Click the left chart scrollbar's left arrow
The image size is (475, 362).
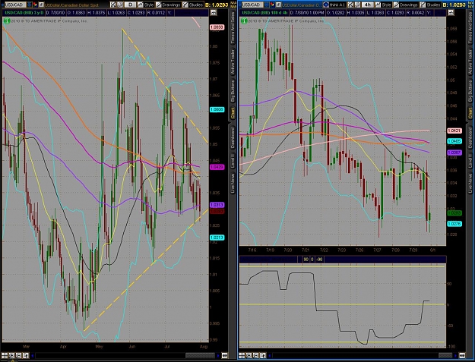33,356
